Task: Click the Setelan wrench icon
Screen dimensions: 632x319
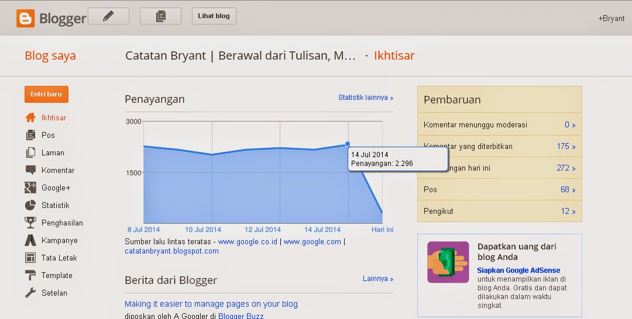Action: (30, 293)
